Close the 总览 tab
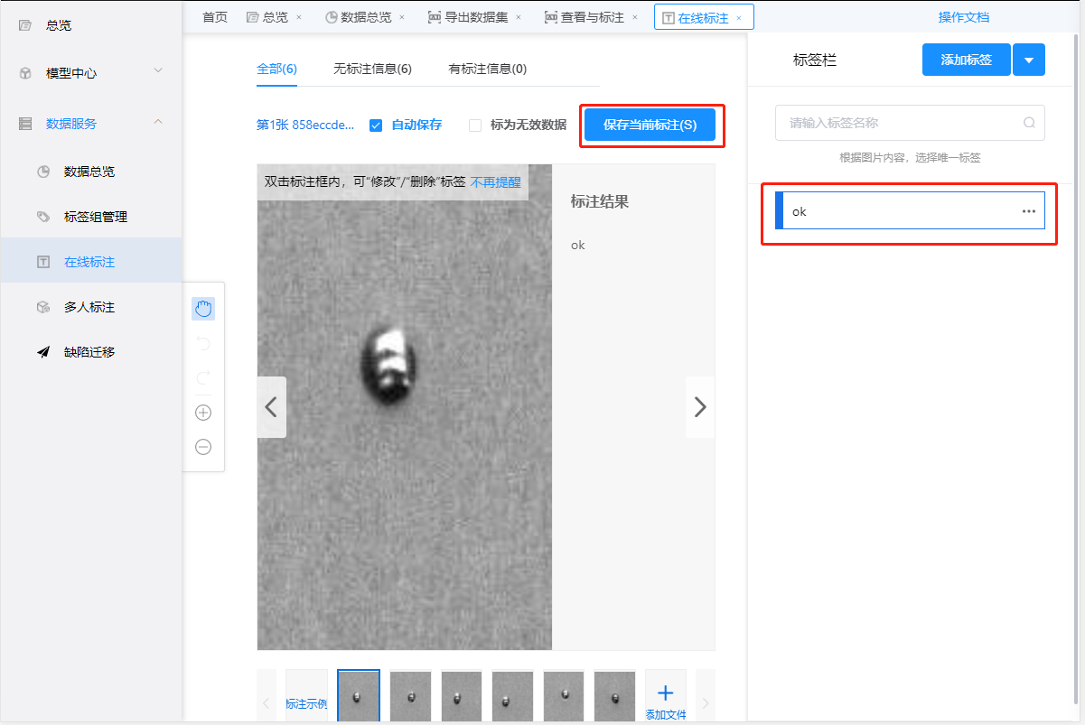The width and height of the screenshot is (1085, 725). 299,17
